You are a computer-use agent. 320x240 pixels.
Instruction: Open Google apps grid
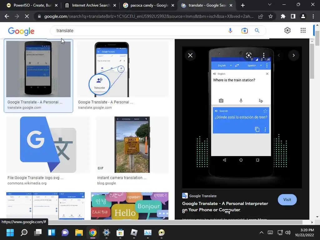[x=303, y=30]
